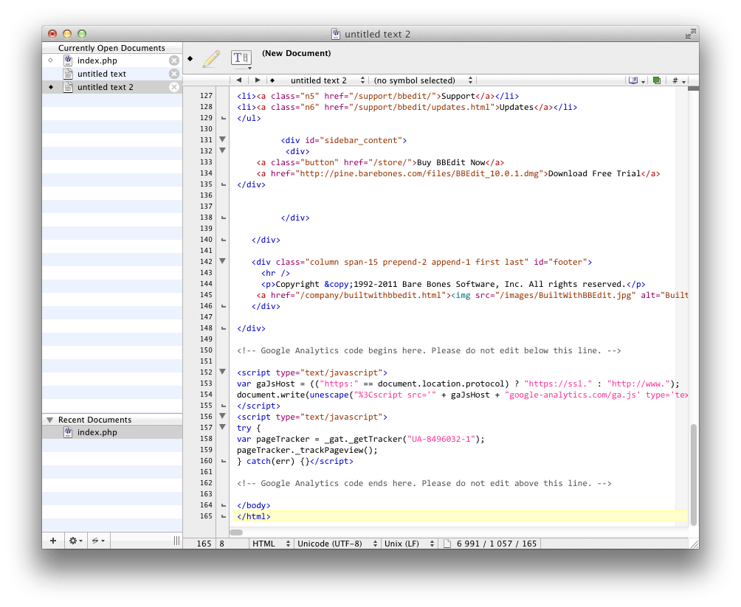Click the green counterpart file icon
This screenshot has width=741, height=607.
point(656,80)
